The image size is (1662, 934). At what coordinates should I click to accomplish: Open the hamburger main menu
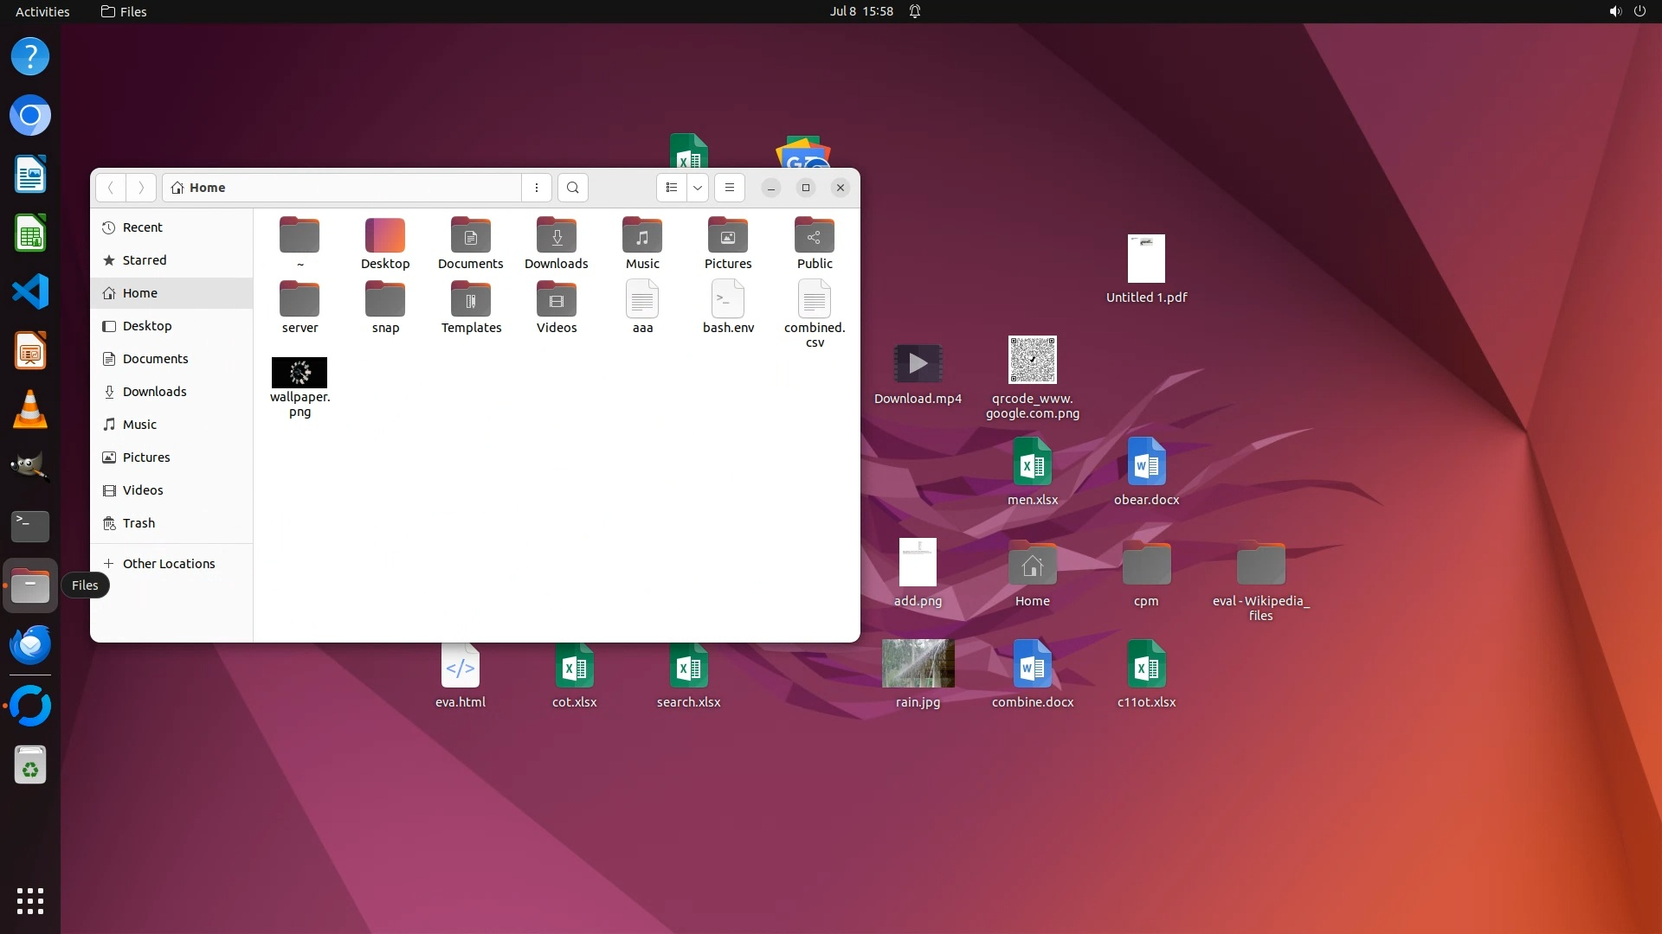tap(730, 188)
